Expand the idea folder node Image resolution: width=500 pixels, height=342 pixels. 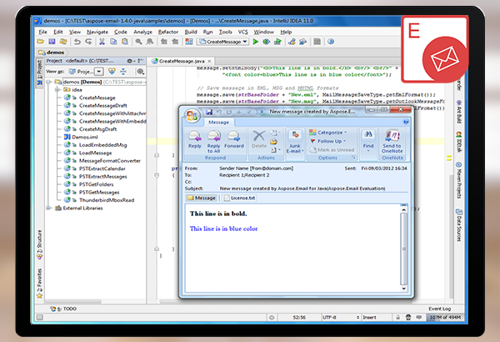(x=57, y=90)
